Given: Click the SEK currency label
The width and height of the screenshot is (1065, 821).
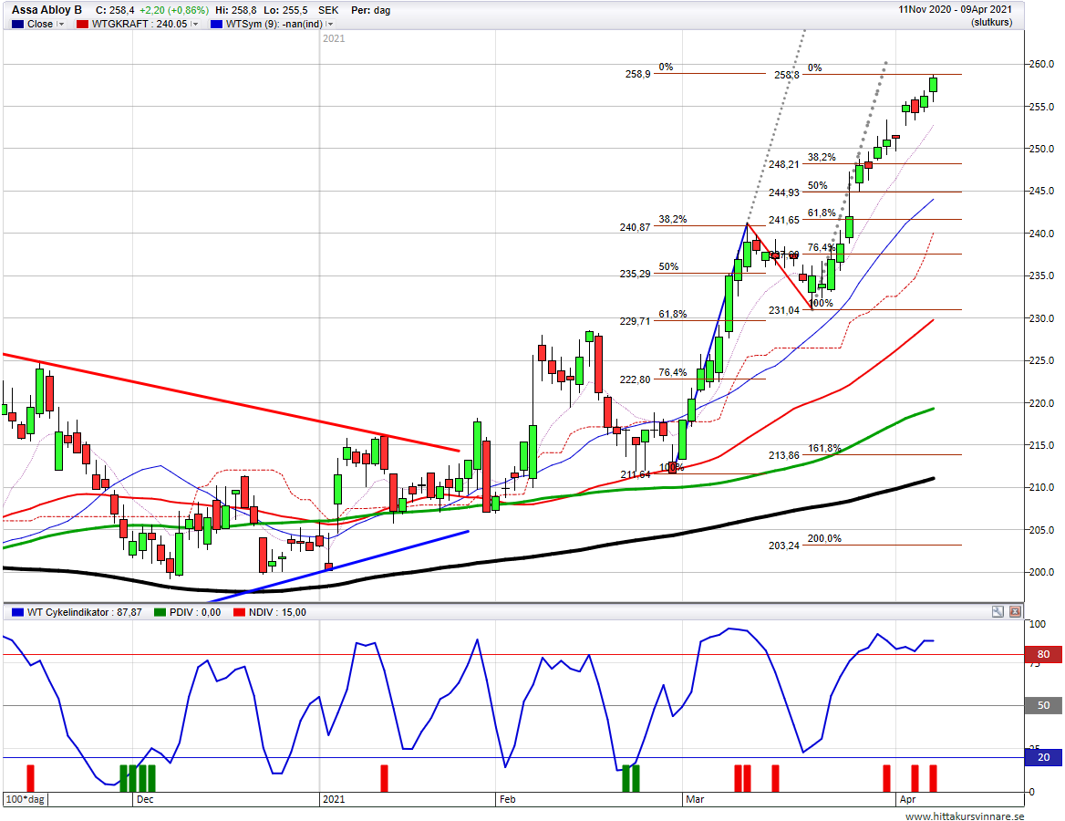Looking at the screenshot, I should click(328, 10).
